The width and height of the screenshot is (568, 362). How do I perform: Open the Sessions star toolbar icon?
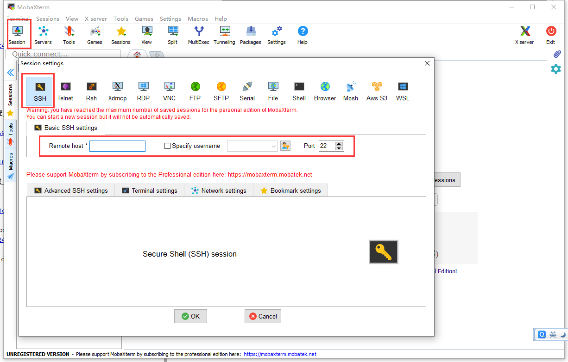(121, 35)
